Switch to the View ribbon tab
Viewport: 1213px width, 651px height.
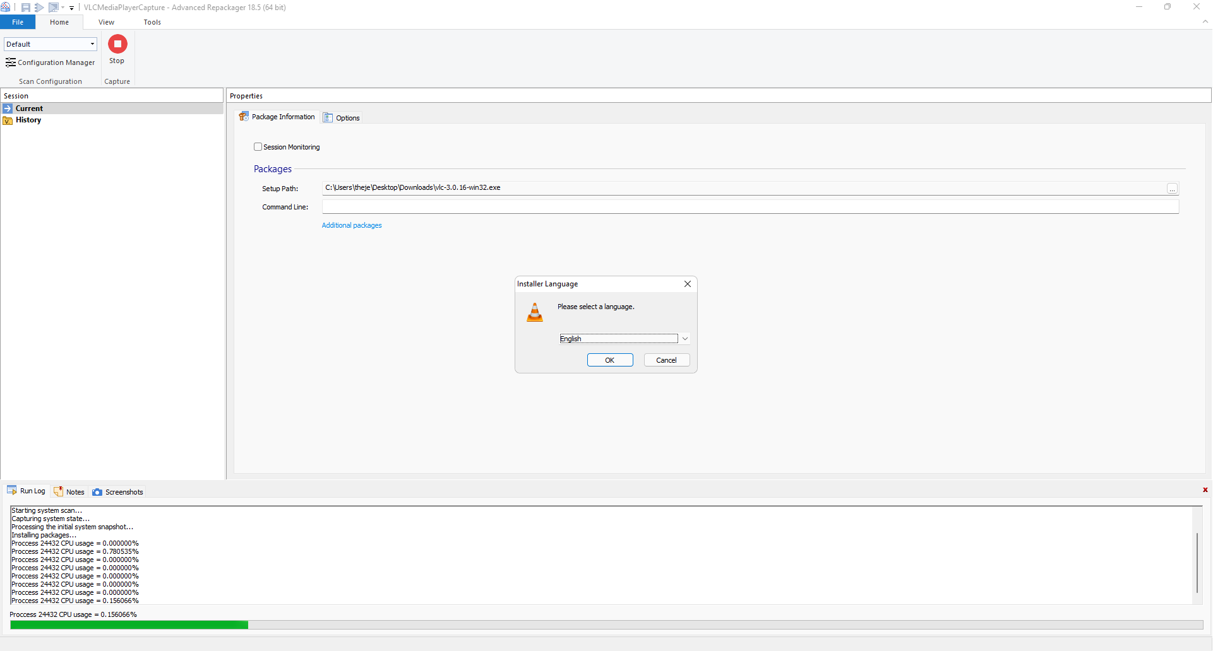pyautogui.click(x=106, y=22)
